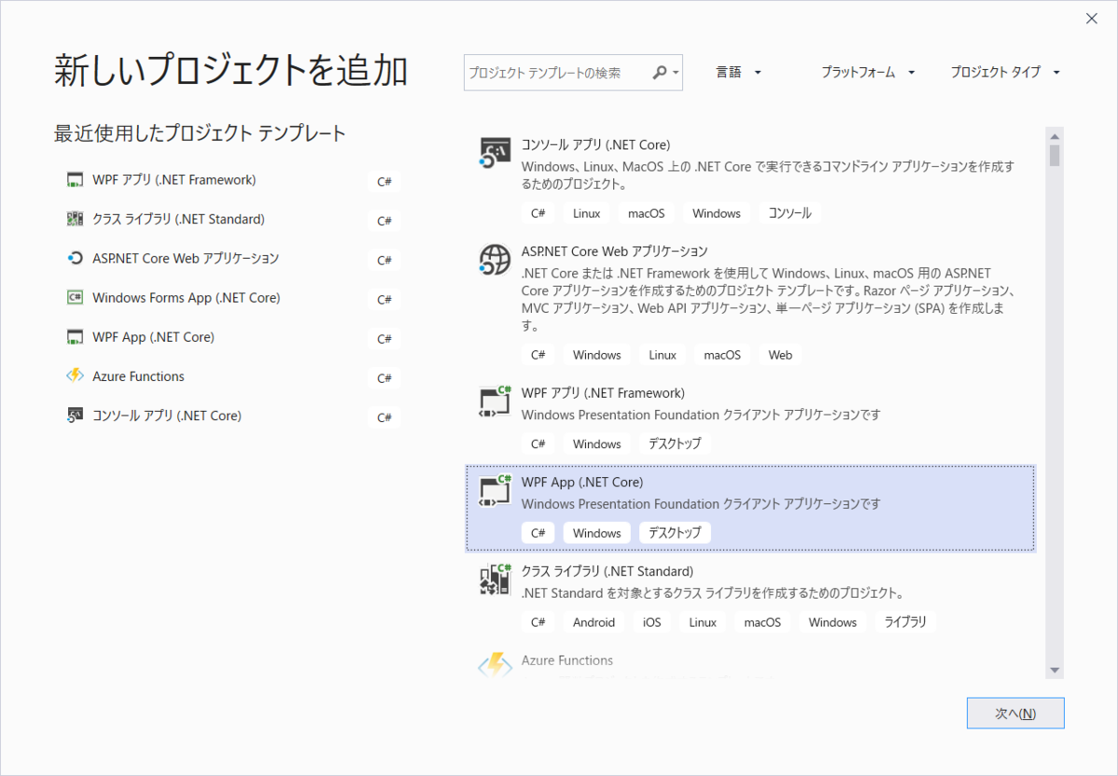Image resolution: width=1118 pixels, height=776 pixels.
Task: Click the Web tag under ASP.NET Core template
Action: (780, 355)
